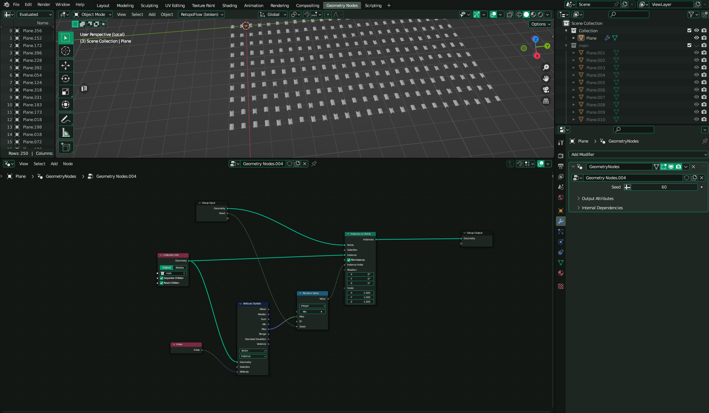Disable render for Plane.003 camera icon
Image resolution: width=709 pixels, height=413 pixels.
click(704, 68)
